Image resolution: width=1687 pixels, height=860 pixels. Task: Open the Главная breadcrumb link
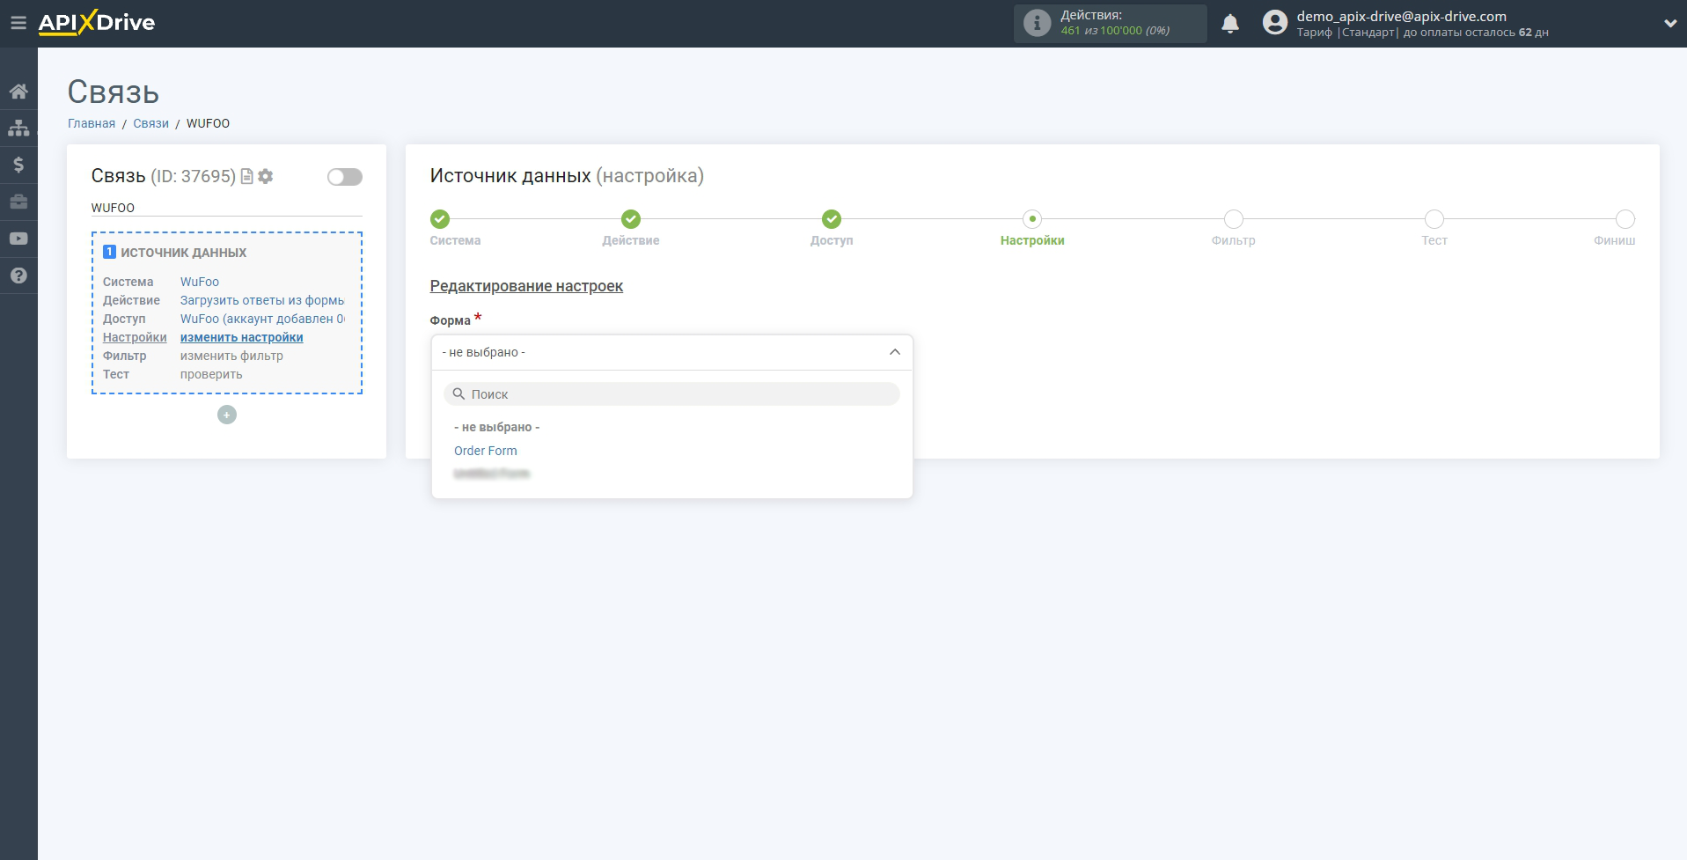click(x=92, y=123)
